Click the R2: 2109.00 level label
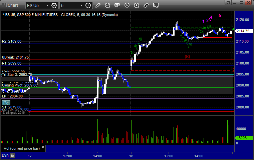254x160 pixels. point(12,41)
